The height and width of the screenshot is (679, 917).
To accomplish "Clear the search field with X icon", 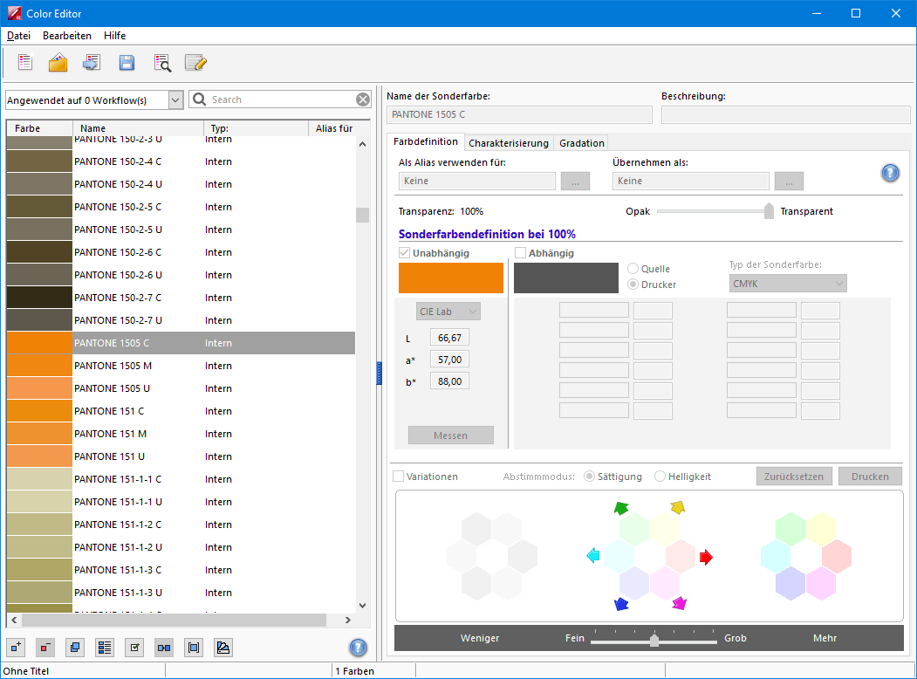I will [x=363, y=99].
